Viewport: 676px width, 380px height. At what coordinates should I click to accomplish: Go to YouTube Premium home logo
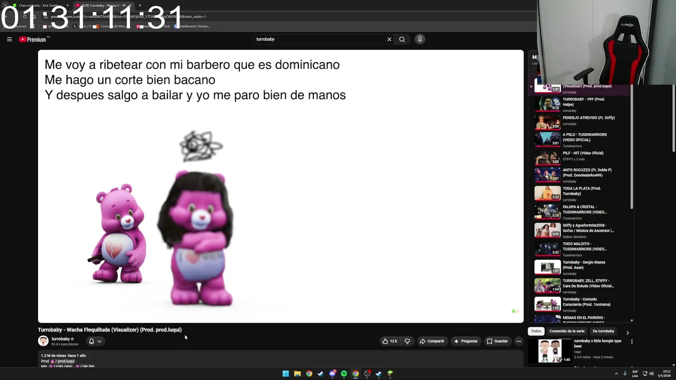point(33,39)
